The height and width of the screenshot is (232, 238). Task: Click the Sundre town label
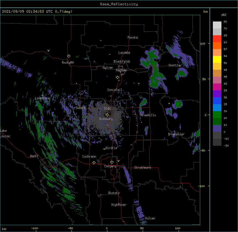[x=81, y=108]
